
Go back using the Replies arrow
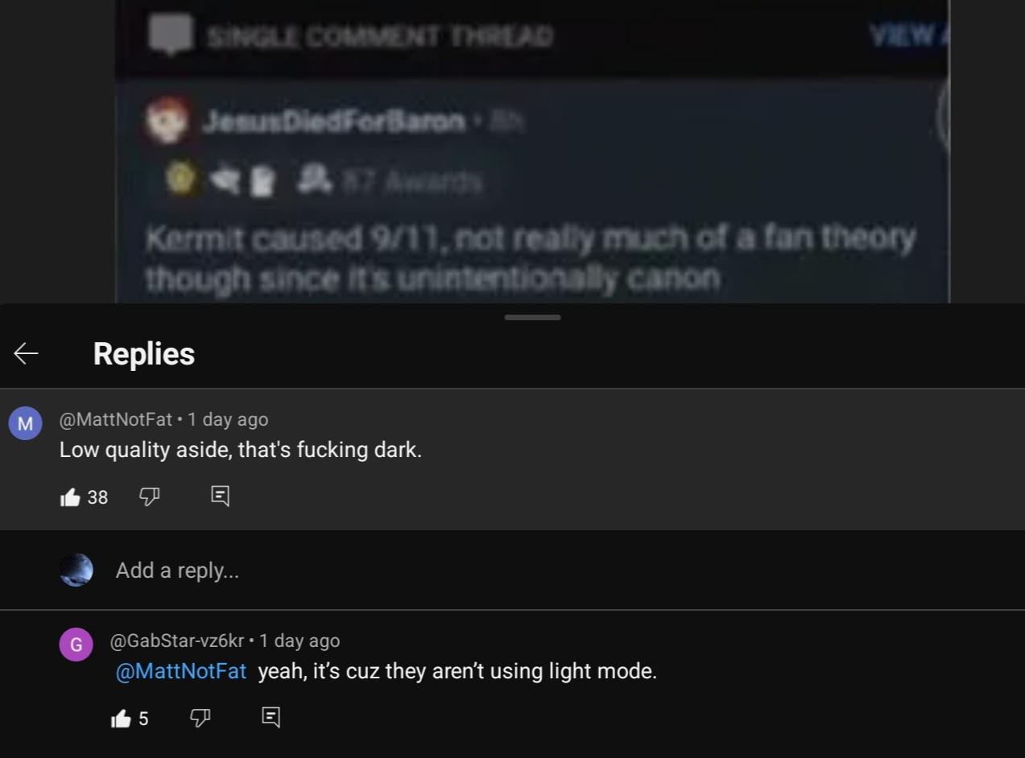click(x=26, y=353)
